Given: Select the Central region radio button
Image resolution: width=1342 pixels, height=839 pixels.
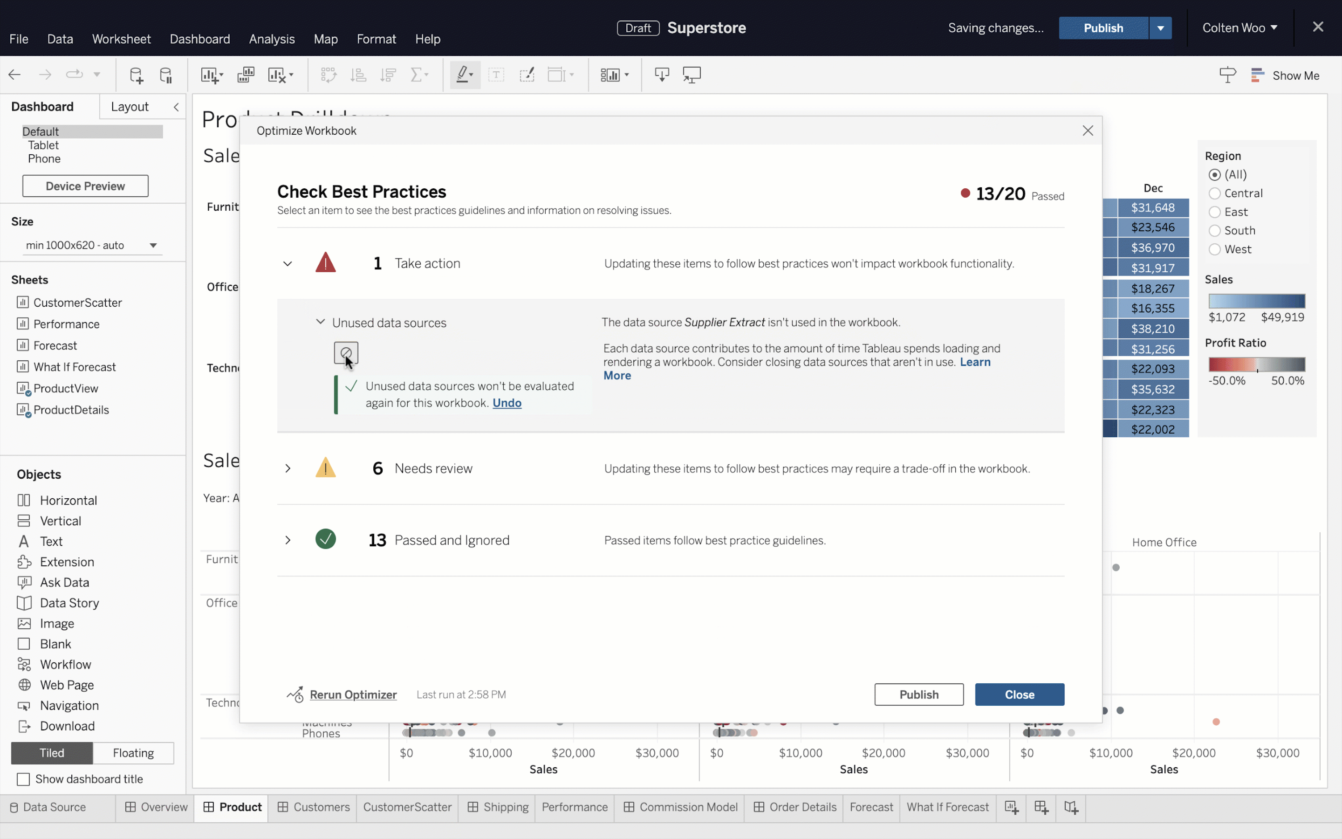Looking at the screenshot, I should point(1214,193).
